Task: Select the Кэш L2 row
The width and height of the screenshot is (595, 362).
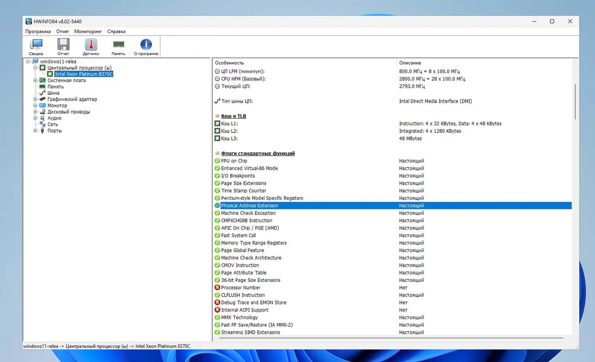Action: point(393,131)
